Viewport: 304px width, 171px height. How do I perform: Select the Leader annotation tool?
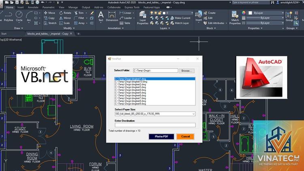click(126, 18)
